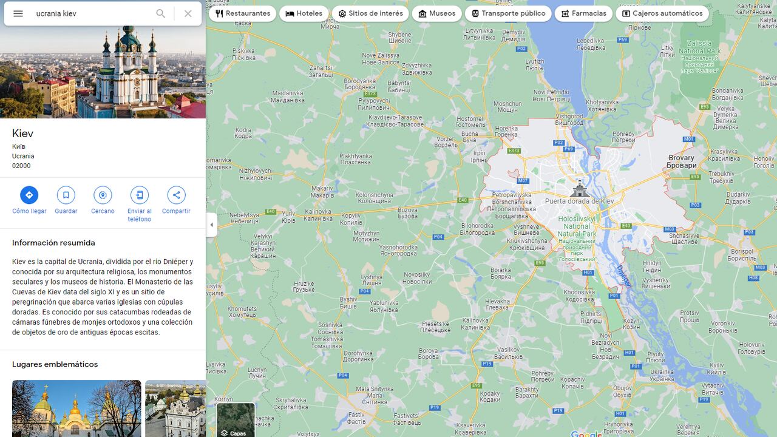Select the Museos filter chip

[x=437, y=13]
